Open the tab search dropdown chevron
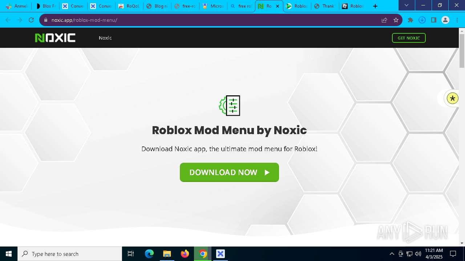Viewport: 465px width, 261px height. [407, 5]
